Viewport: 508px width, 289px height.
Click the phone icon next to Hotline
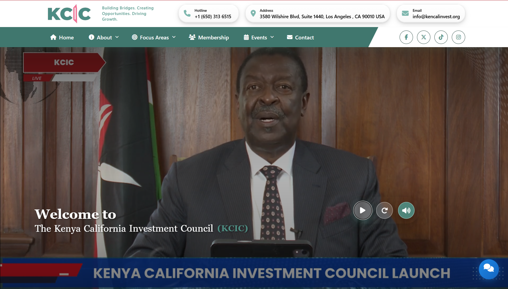[x=187, y=13]
